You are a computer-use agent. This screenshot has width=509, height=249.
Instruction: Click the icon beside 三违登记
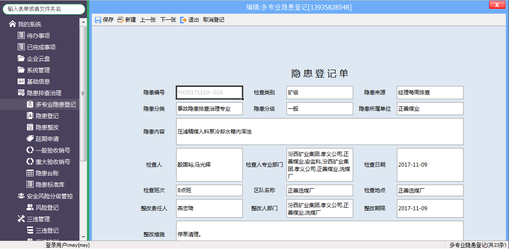point(30,230)
